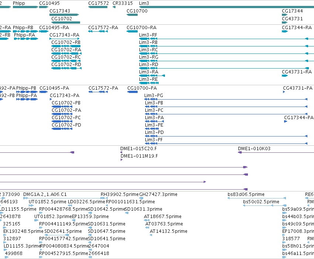Click the DMG1A.2_1.A06.C1 label

(x=45, y=194)
